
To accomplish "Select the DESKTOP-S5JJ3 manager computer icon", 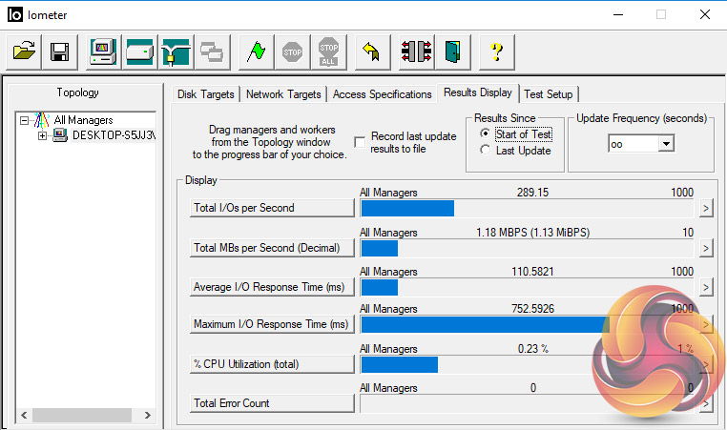I will (60, 135).
